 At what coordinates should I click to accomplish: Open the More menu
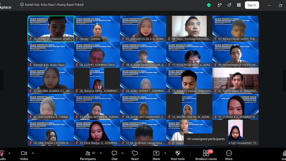(229, 155)
